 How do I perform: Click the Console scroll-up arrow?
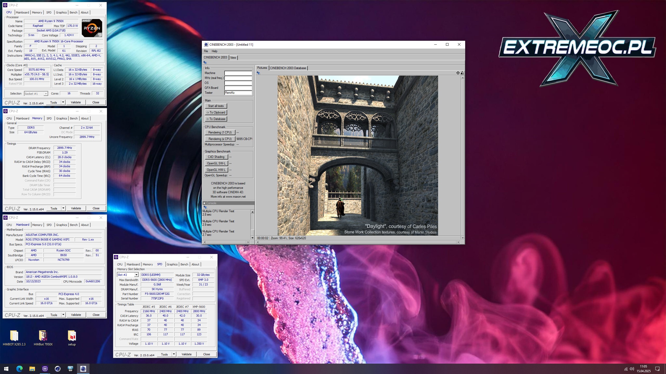pyautogui.click(x=252, y=212)
